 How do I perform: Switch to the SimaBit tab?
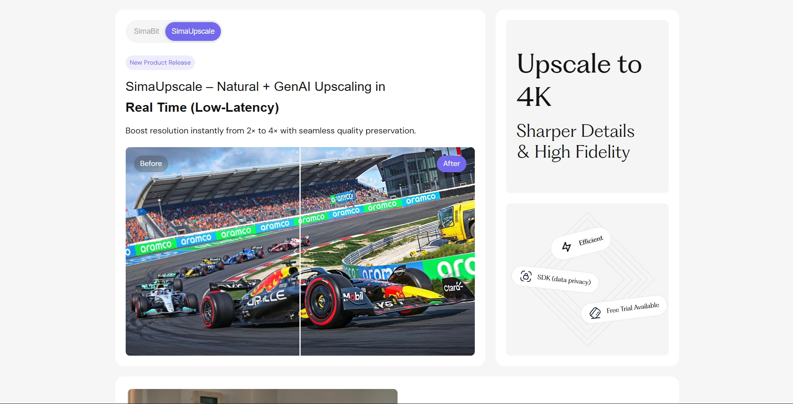(x=146, y=31)
